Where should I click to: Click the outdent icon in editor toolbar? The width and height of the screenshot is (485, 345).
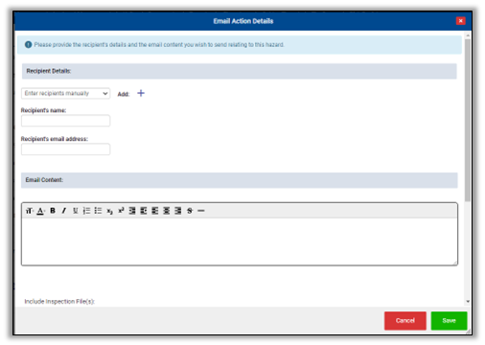pos(132,211)
